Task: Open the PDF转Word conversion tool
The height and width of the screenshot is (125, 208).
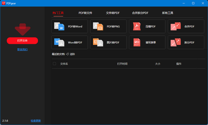Action: coord(69,27)
